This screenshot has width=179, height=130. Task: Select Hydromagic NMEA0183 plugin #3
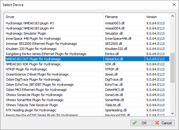(x=87, y=23)
